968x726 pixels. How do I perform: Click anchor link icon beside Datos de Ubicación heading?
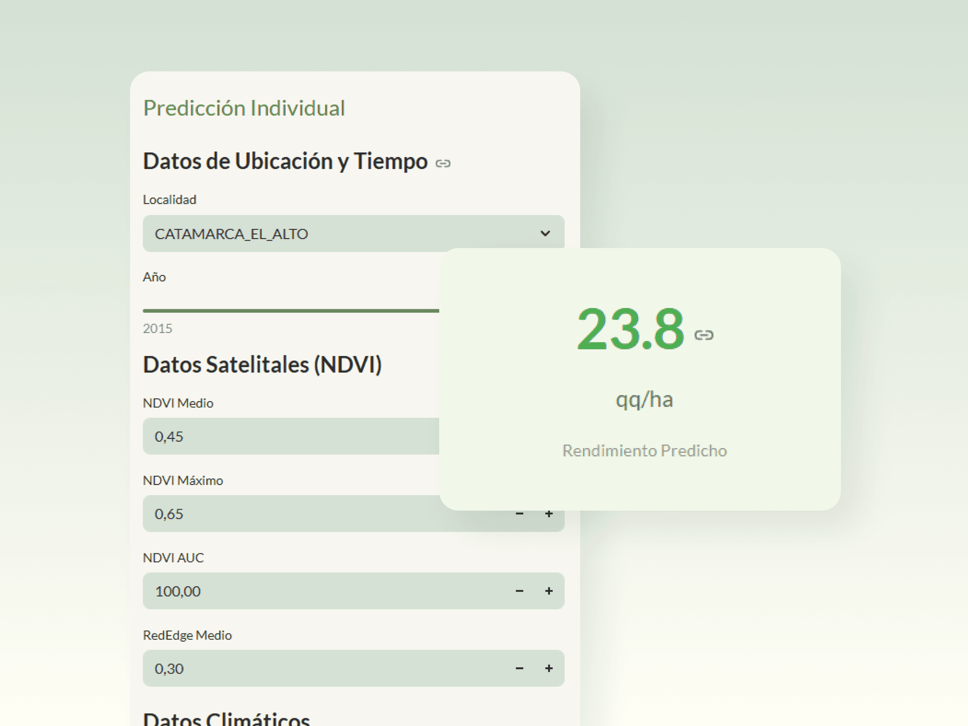(443, 163)
